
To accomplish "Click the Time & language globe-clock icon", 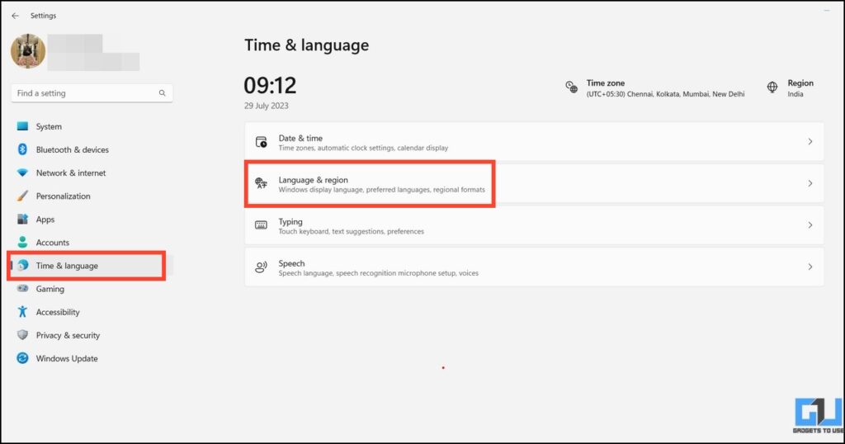I will (x=22, y=265).
